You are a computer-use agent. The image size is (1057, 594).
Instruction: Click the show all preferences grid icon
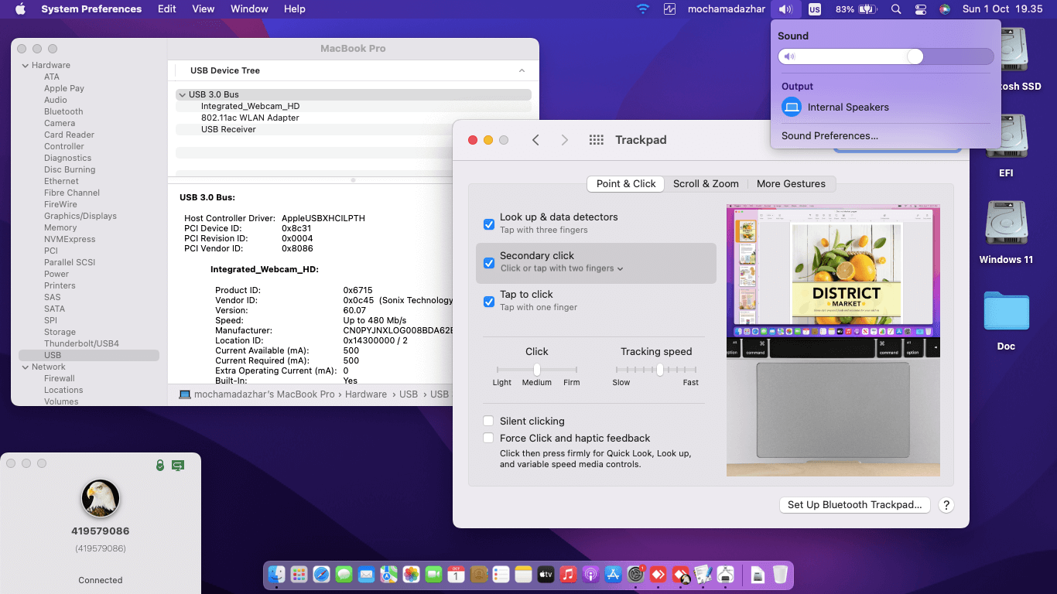coord(596,140)
